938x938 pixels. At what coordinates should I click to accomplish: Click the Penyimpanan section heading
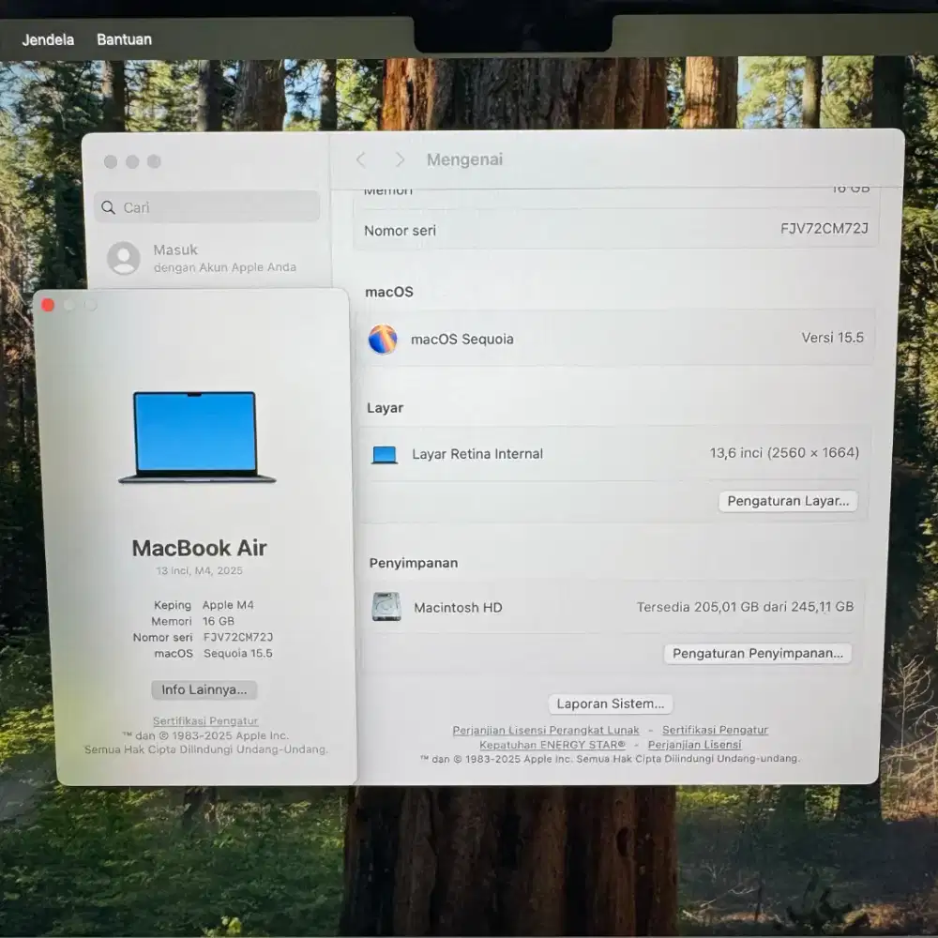pyautogui.click(x=414, y=563)
